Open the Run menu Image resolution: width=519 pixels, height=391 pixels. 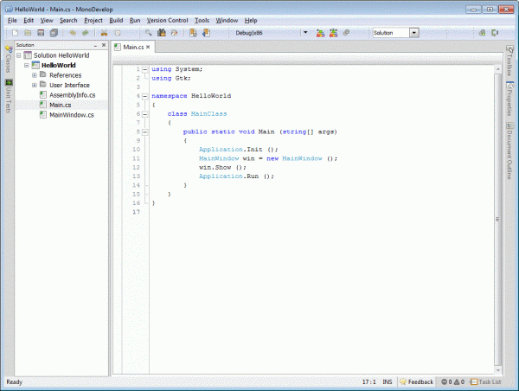[x=135, y=21]
